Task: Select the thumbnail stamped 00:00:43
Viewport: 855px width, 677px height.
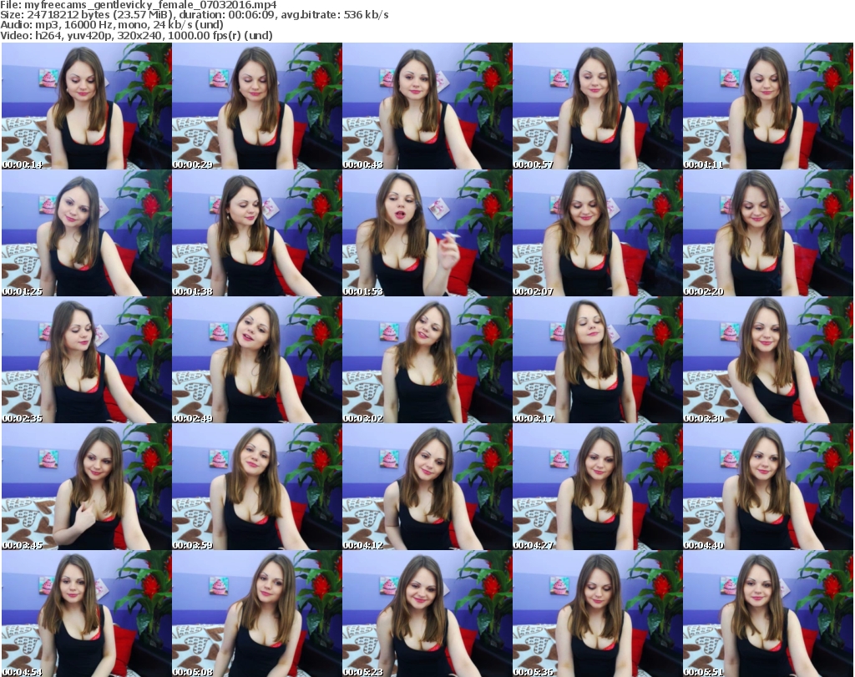Action: (x=427, y=106)
